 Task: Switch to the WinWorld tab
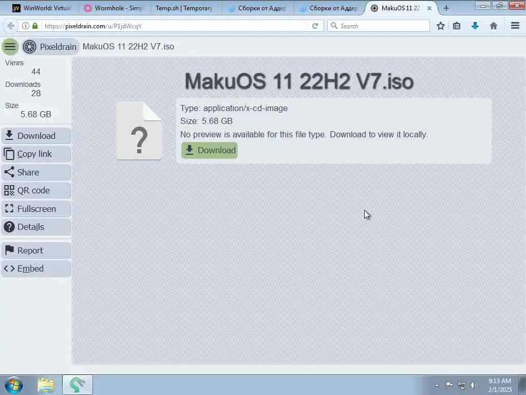click(42, 8)
